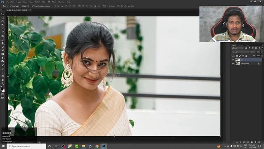Select the Gradient tool

(x=2, y=54)
